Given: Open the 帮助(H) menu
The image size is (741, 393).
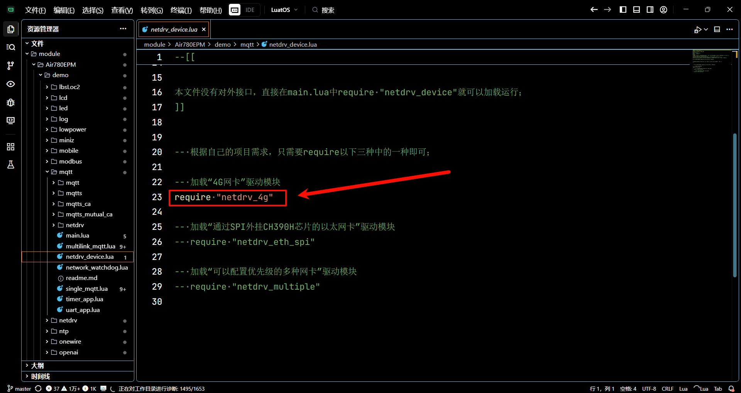Looking at the screenshot, I should click(x=211, y=10).
